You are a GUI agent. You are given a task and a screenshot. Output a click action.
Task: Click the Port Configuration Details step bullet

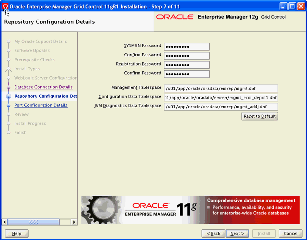click(x=9, y=105)
